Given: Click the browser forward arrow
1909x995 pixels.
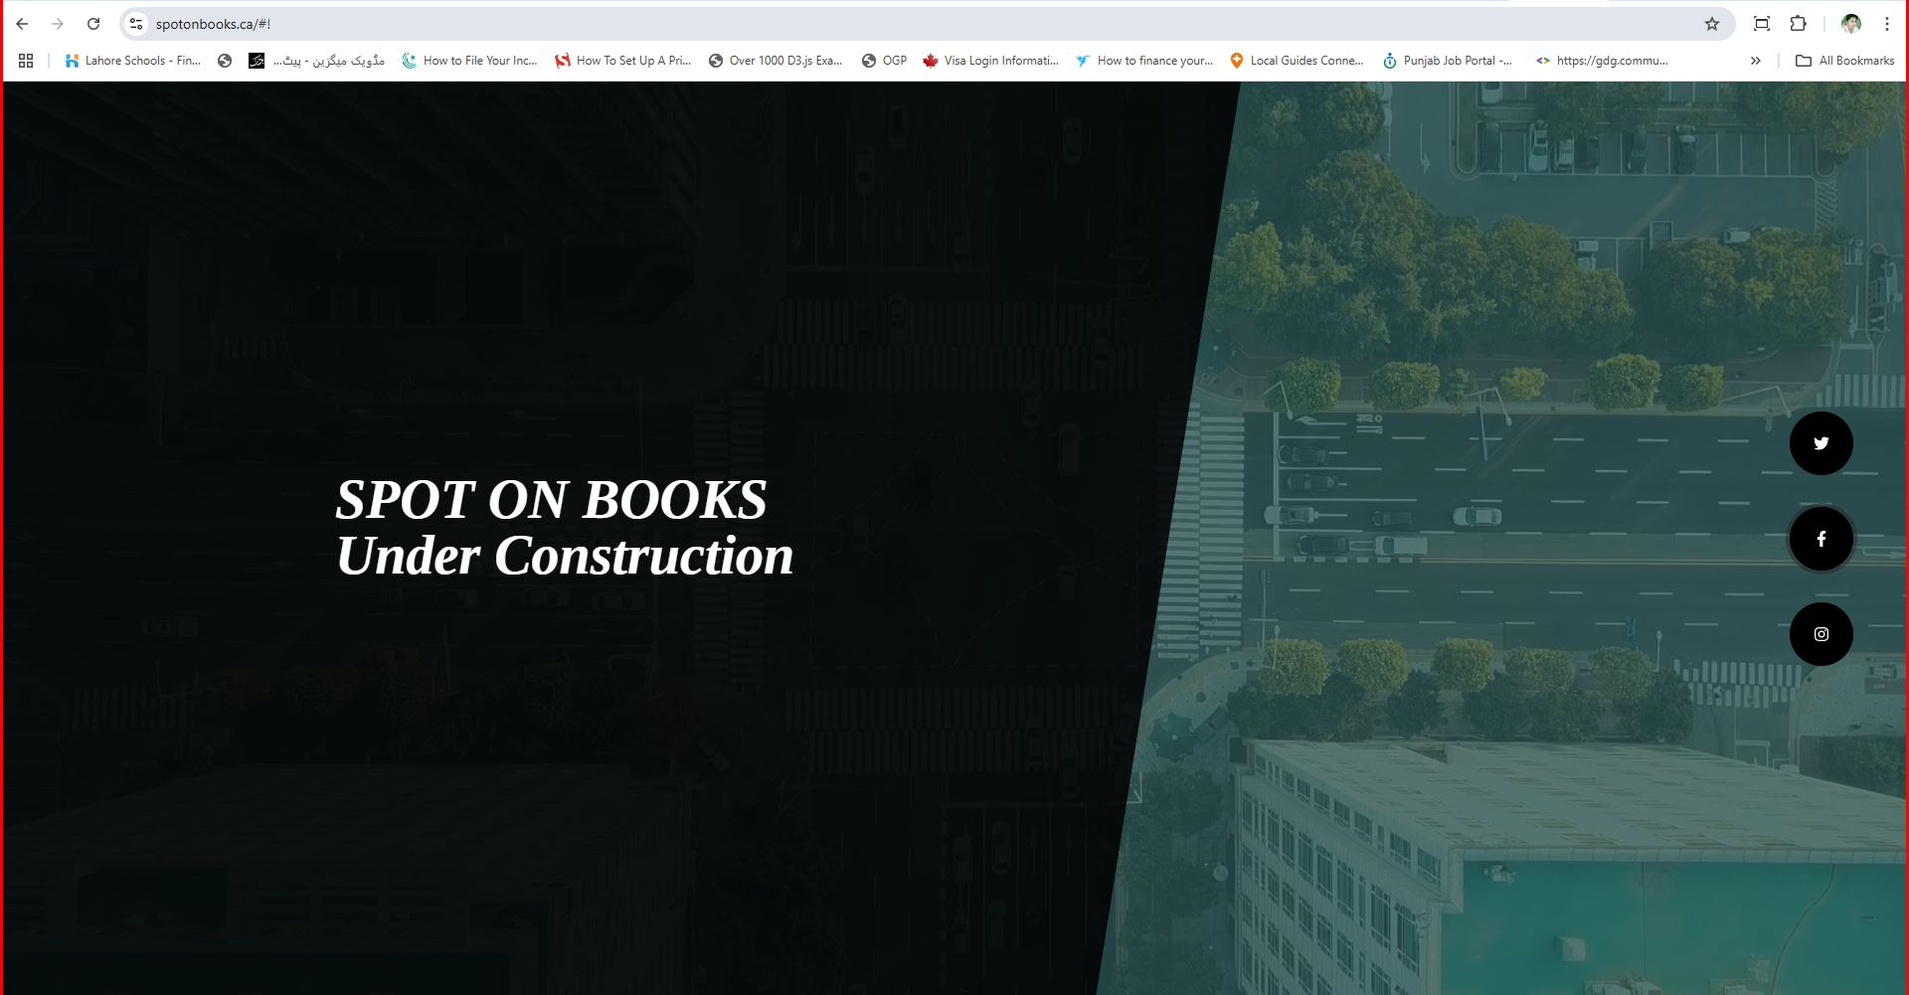Looking at the screenshot, I should click(x=58, y=24).
